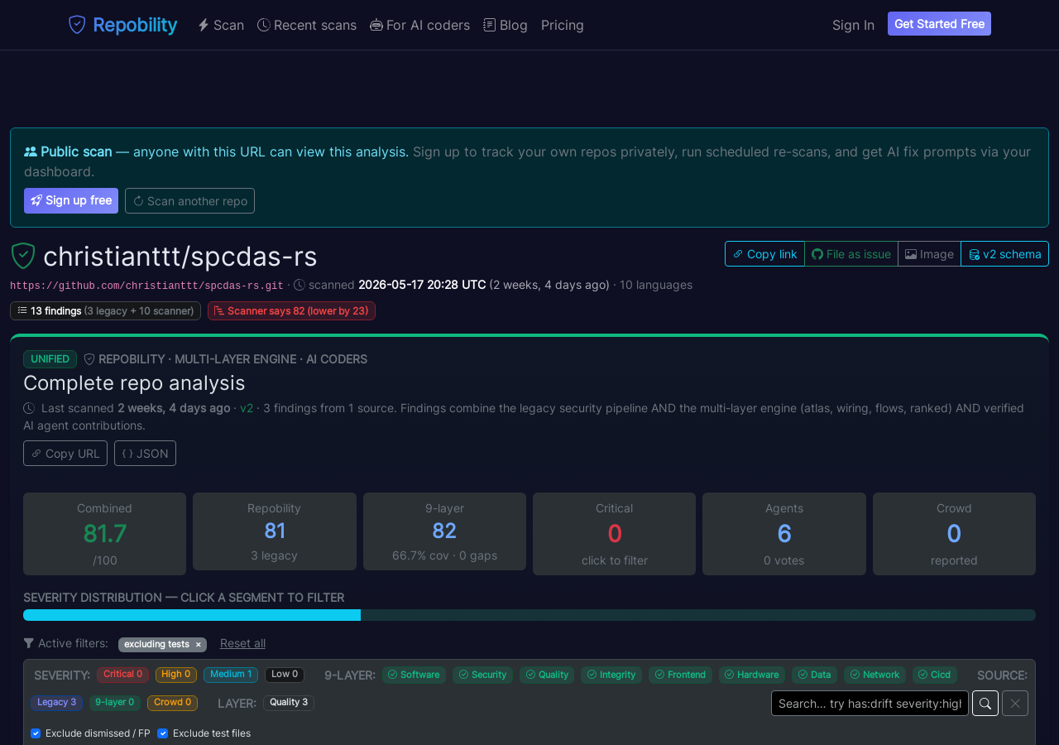Image resolution: width=1059 pixels, height=745 pixels.
Task: Select the Combined score card
Action: [104, 534]
